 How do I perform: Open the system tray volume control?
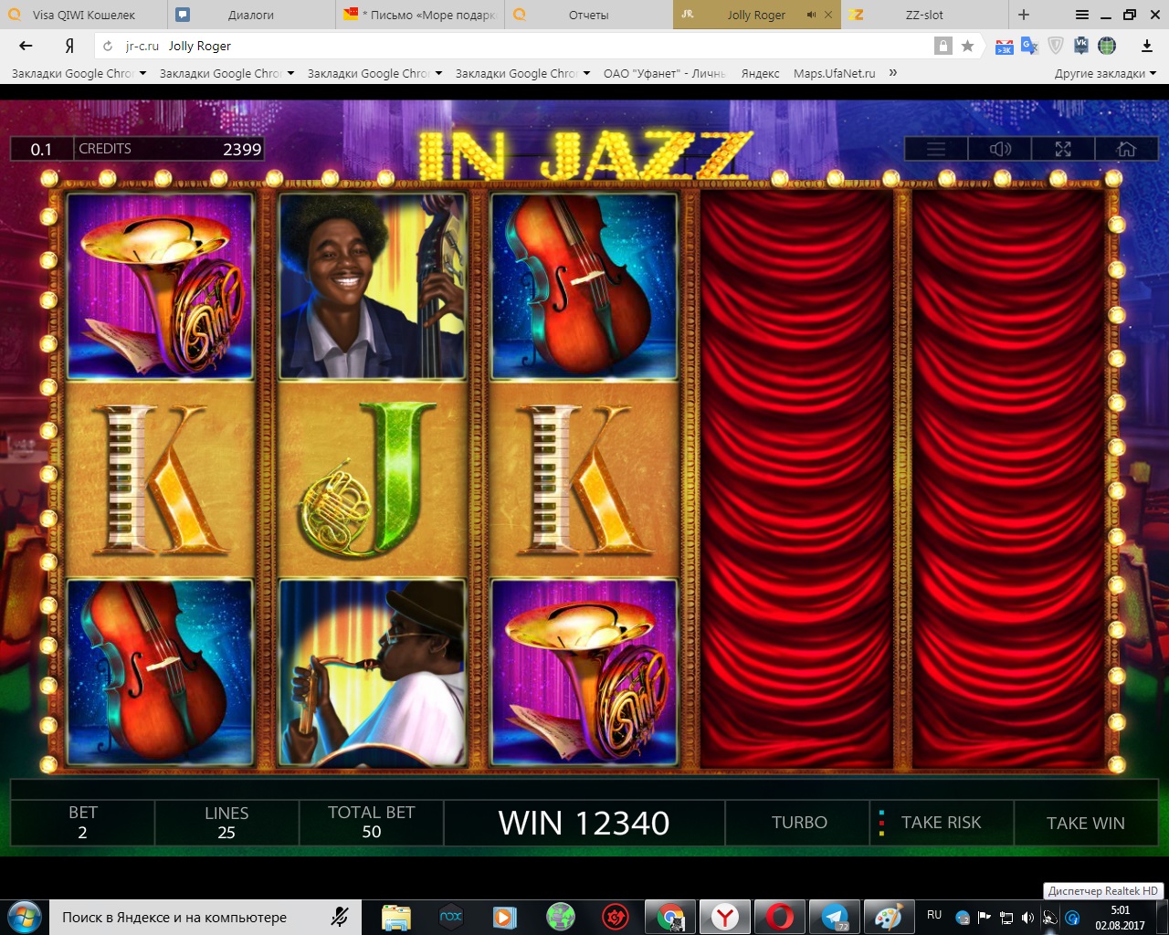coord(1028,918)
